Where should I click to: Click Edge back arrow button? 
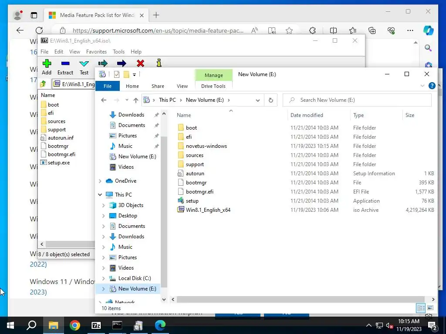pyautogui.click(x=20, y=30)
